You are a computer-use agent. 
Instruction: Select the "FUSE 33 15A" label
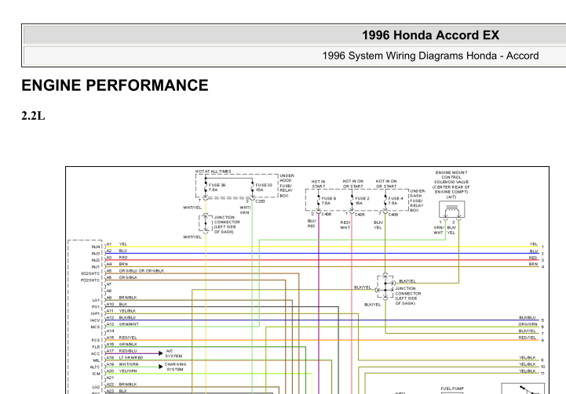click(x=264, y=187)
